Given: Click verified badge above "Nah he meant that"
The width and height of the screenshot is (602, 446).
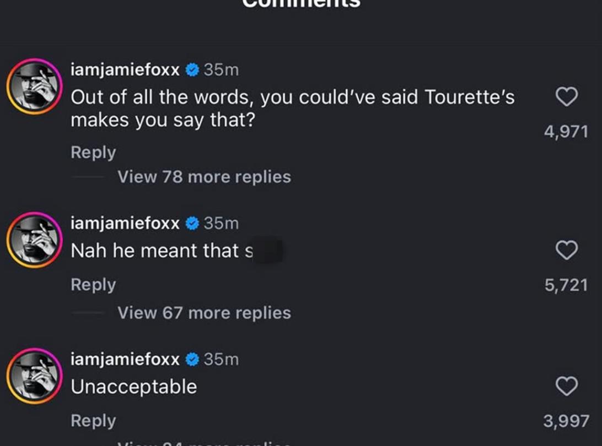Looking at the screenshot, I should point(192,223).
